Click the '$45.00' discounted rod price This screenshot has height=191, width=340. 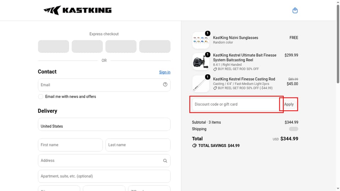click(292, 84)
